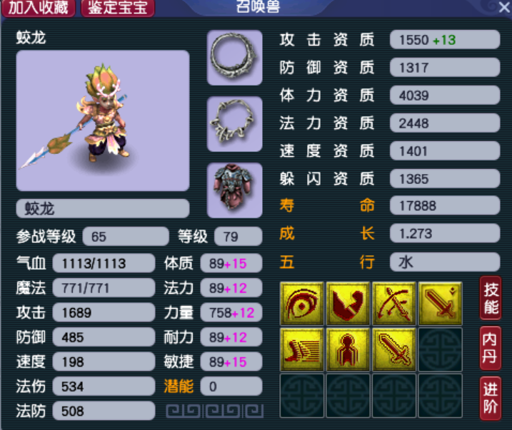Select the crossed swords skill icon
This screenshot has height=430, width=512.
click(x=393, y=304)
